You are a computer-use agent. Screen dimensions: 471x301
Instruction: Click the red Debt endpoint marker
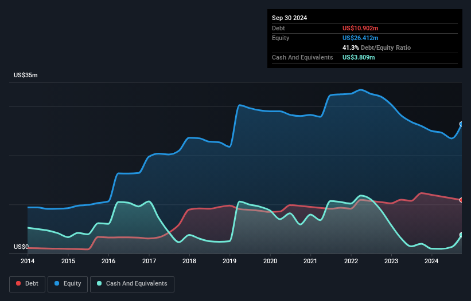click(461, 200)
